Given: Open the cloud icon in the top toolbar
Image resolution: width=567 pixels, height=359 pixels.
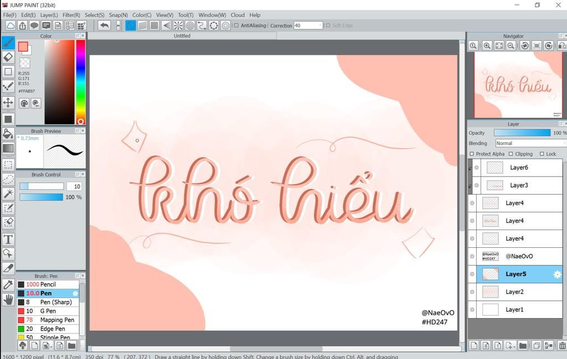Looking at the screenshot, I should pyautogui.click(x=11, y=25).
